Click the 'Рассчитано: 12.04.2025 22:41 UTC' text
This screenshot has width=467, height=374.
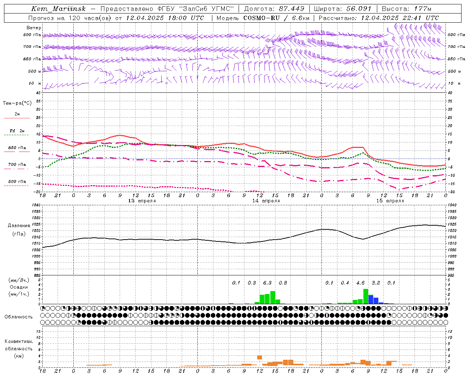[379, 18]
